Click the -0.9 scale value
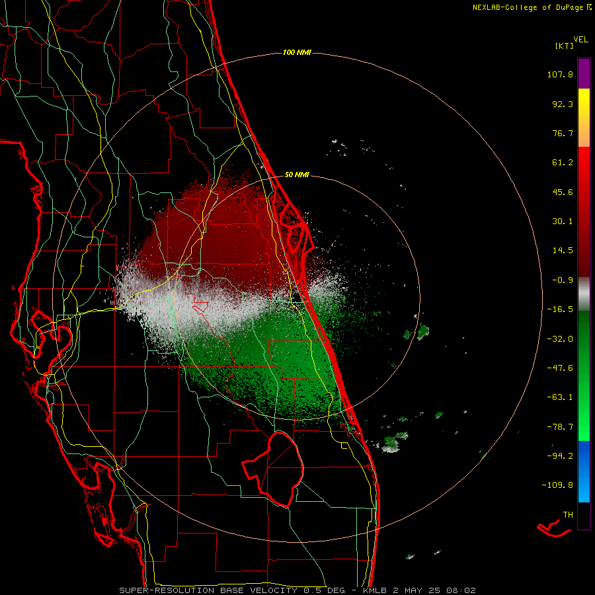Viewport: 595px width, 595px height. [x=563, y=280]
